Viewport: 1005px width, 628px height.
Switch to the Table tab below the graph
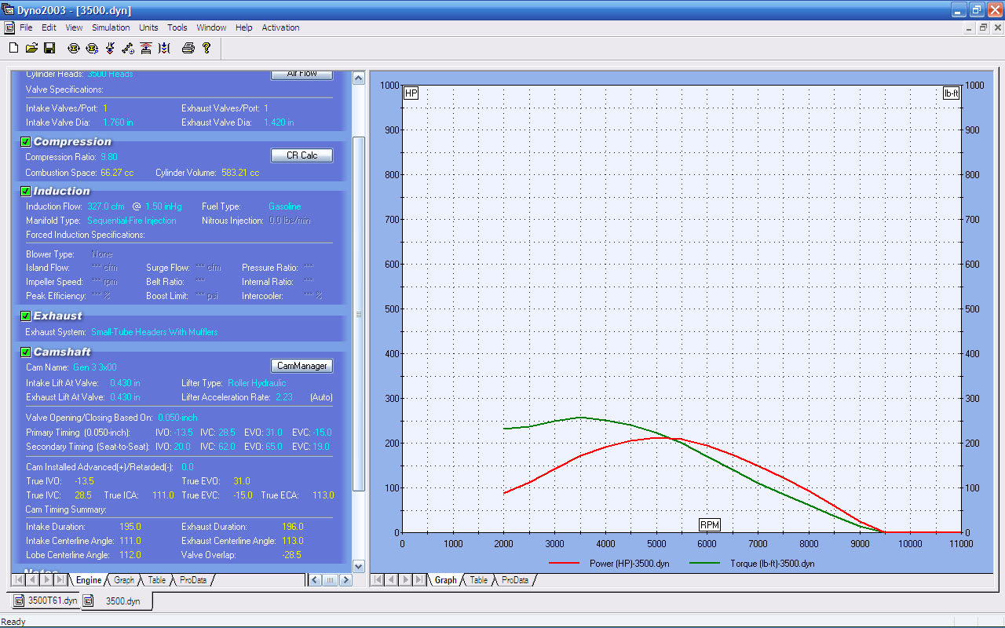[479, 580]
